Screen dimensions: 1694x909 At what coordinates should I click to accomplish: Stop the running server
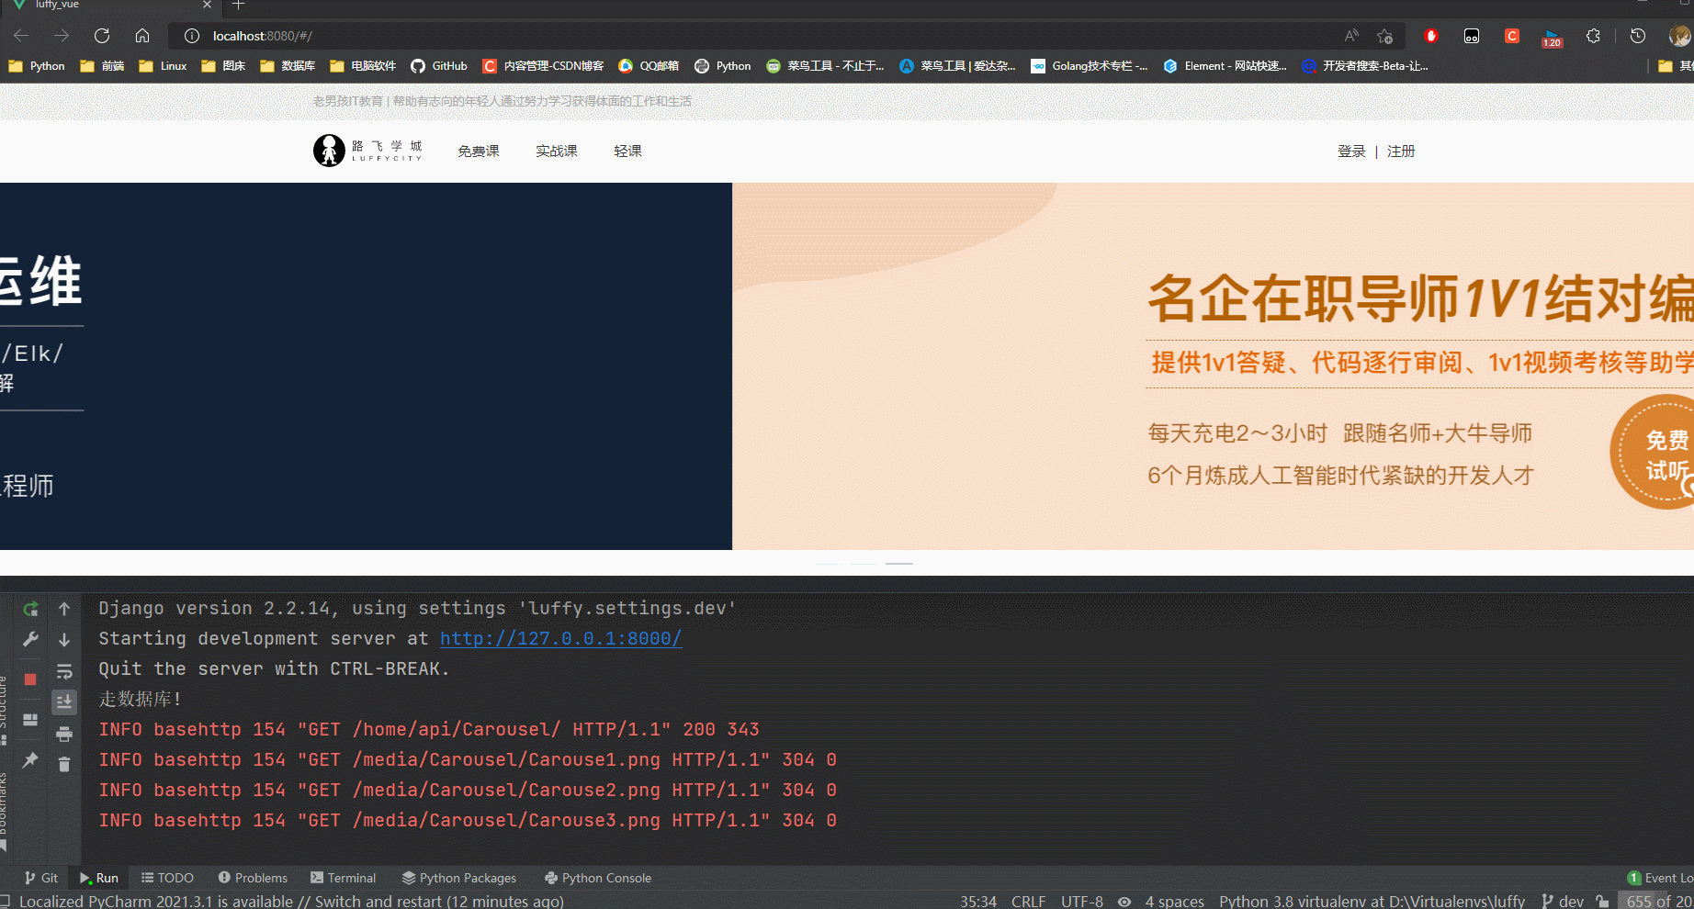[x=30, y=679]
